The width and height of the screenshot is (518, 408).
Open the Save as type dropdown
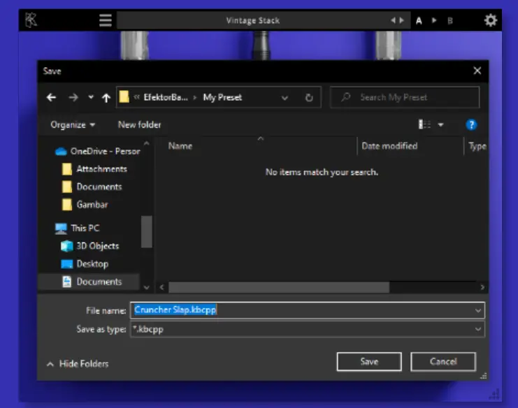click(x=308, y=329)
